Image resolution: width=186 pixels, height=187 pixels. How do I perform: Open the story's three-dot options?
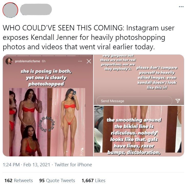(80, 61)
